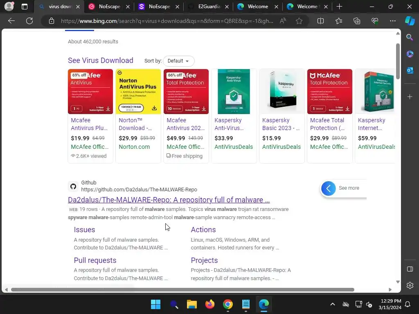
Task: Open the Pull requests sublink
Action: (95, 260)
